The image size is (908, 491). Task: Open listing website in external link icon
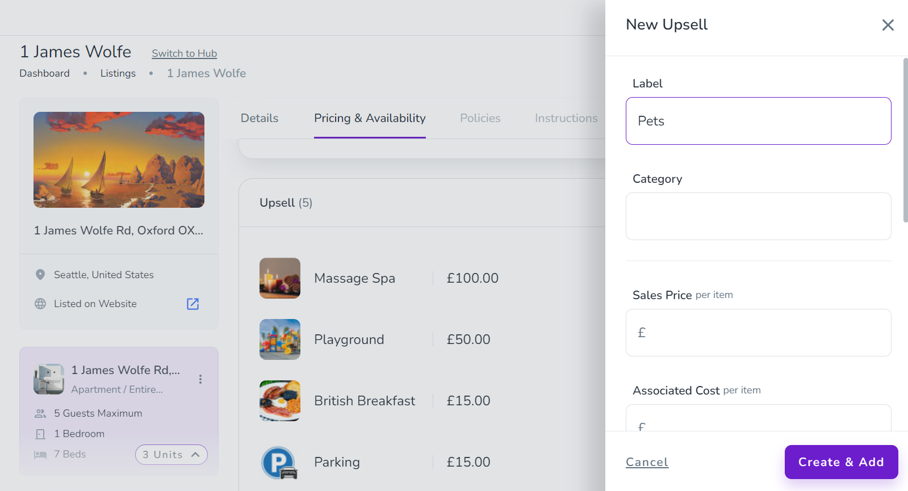(x=193, y=304)
